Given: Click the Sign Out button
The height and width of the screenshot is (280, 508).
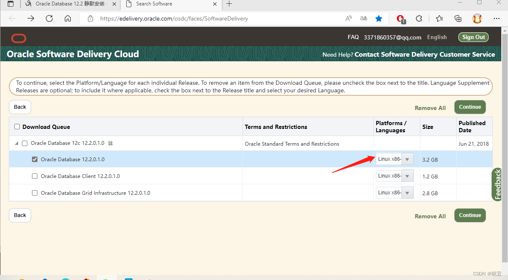Looking at the screenshot, I should coord(473,37).
